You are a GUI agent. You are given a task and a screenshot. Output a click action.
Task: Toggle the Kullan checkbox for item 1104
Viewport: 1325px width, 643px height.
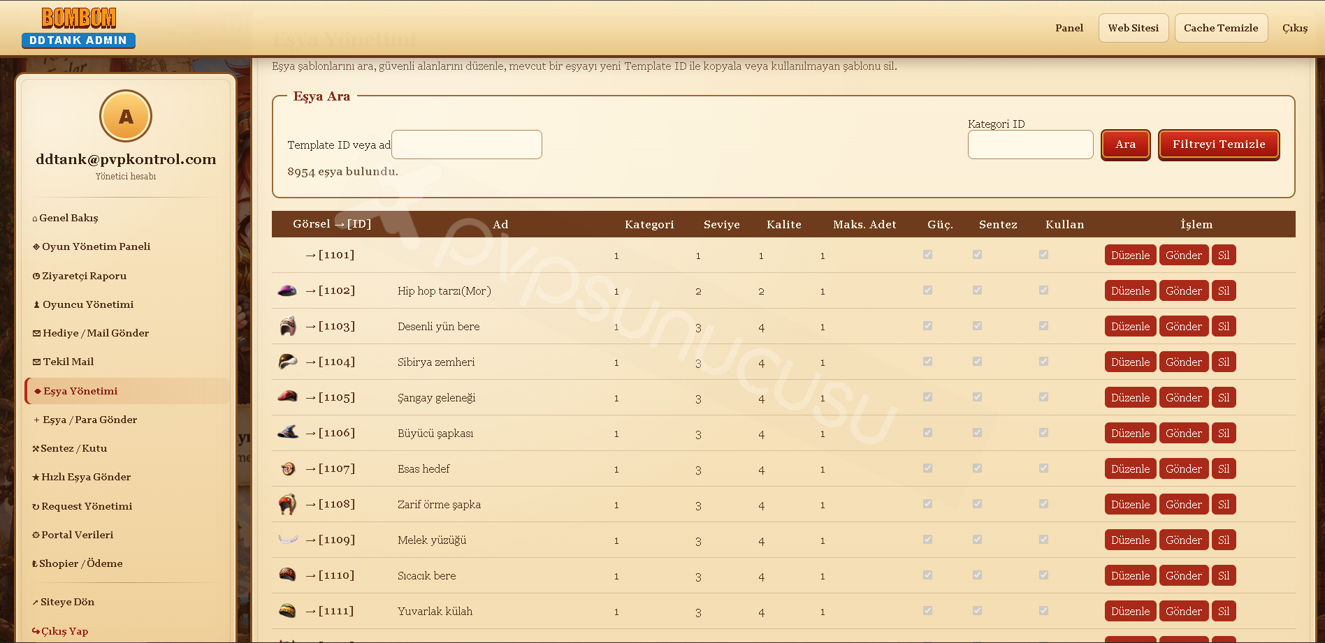click(x=1043, y=362)
